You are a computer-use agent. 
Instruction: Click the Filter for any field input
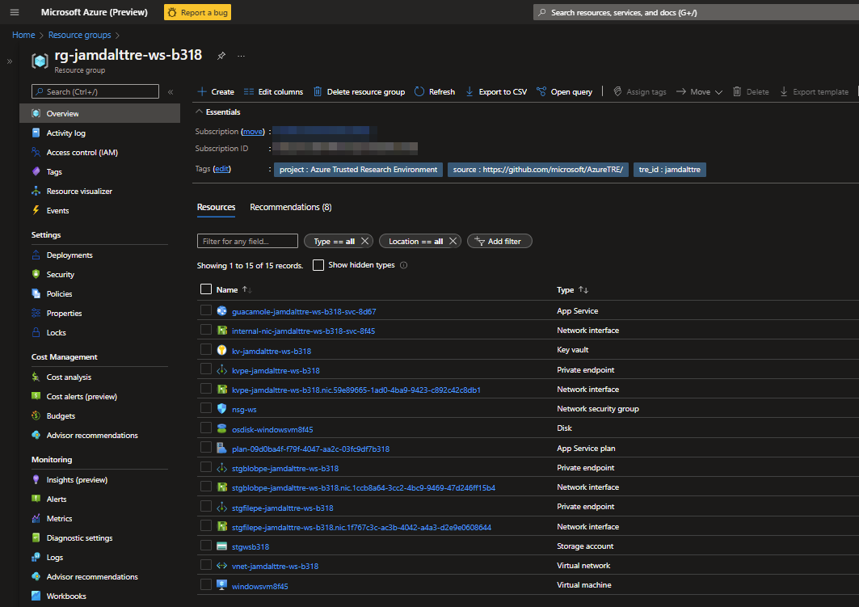247,241
